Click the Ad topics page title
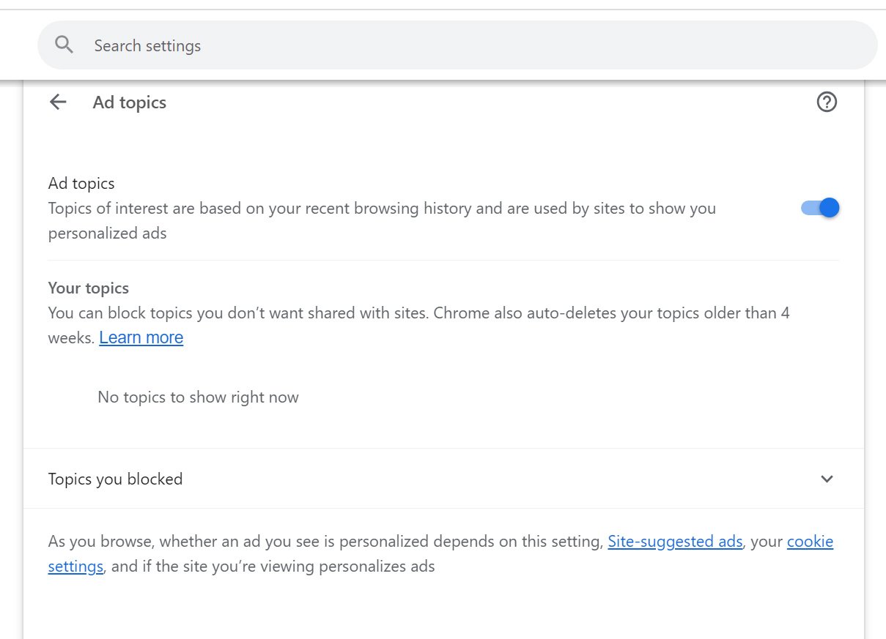The height and width of the screenshot is (639, 886). (130, 102)
